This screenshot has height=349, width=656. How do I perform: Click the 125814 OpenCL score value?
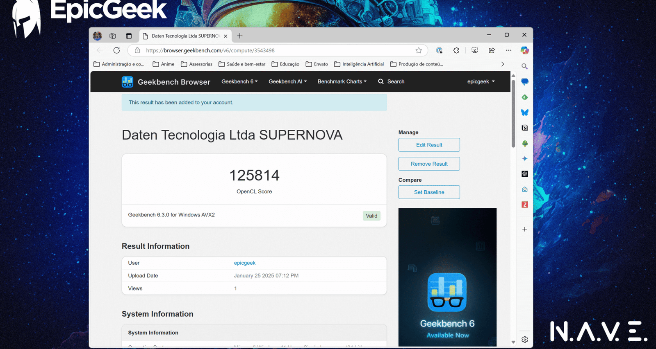coord(254,176)
